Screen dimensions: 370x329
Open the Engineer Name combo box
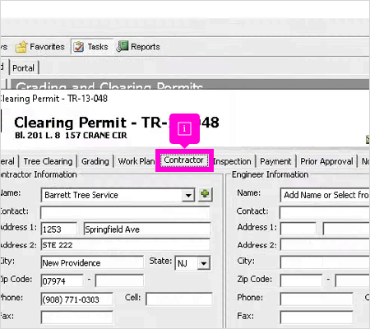click(x=325, y=195)
